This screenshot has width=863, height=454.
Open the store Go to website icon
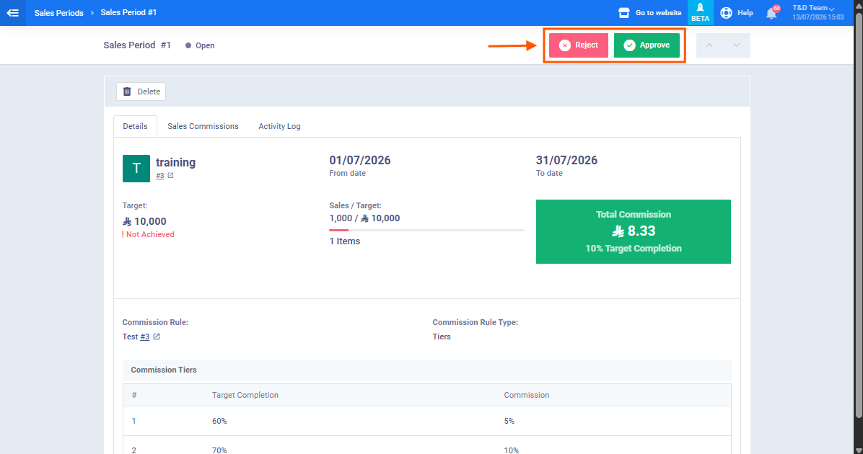(623, 13)
